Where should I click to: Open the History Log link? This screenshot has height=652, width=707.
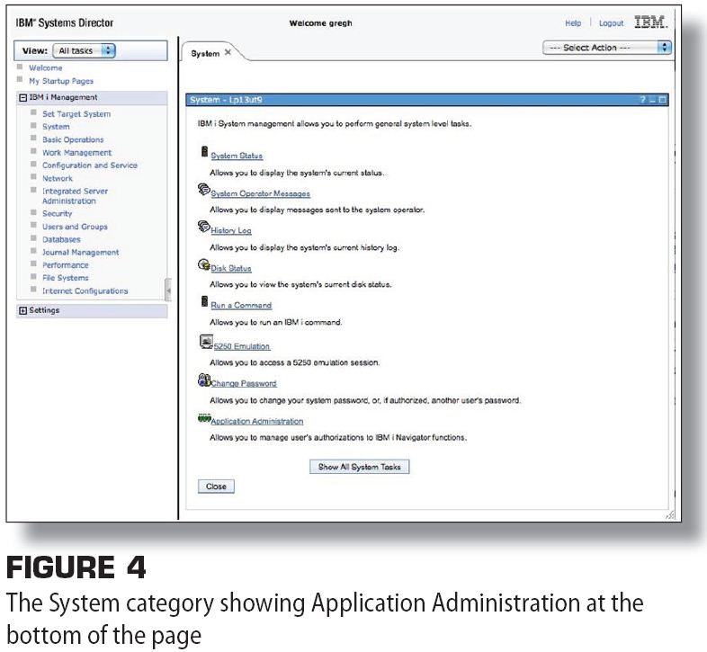(231, 230)
